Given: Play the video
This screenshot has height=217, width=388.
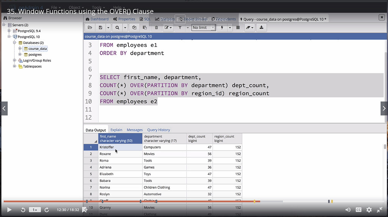Looking at the screenshot, I should click(9, 210).
